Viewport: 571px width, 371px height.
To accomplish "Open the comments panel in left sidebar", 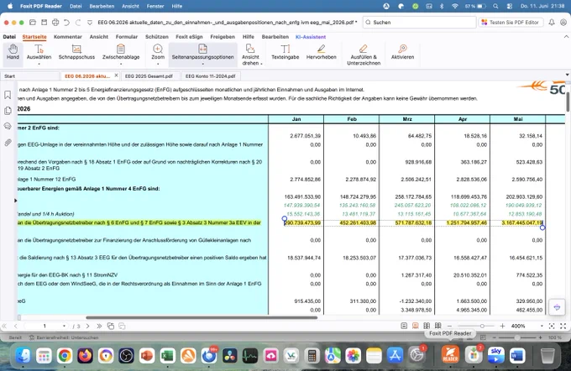I will tap(8, 127).
